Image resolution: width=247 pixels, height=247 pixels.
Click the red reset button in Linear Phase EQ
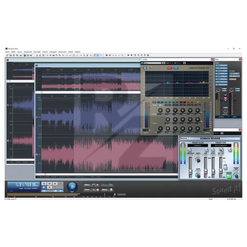click(x=170, y=68)
